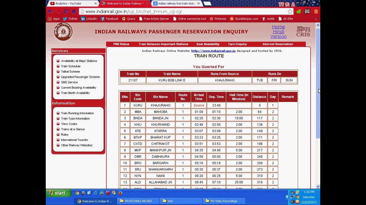This screenshot has width=366, height=205.
Task: Open Train Running Information link
Action: pyautogui.click(x=77, y=113)
